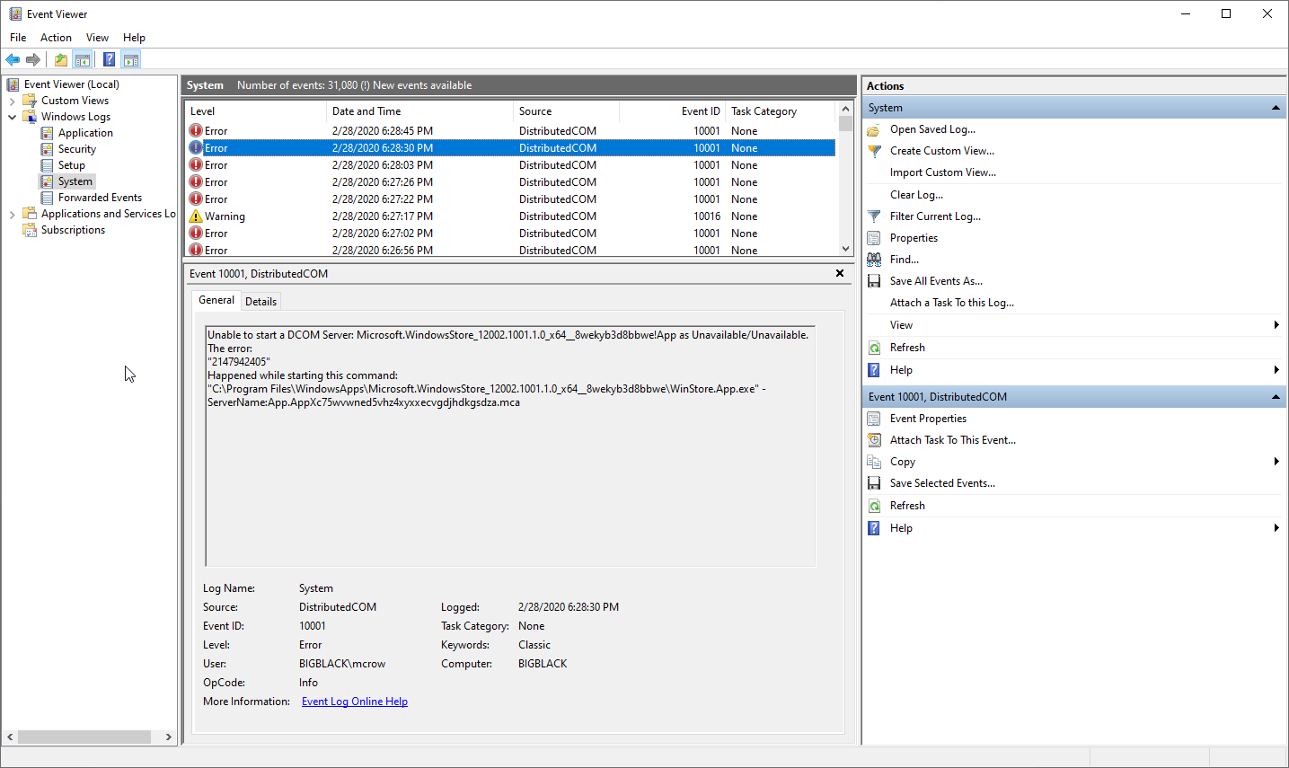Sort events by Date and Time column header
Viewport: 1289px width, 768px height.
[419, 111]
